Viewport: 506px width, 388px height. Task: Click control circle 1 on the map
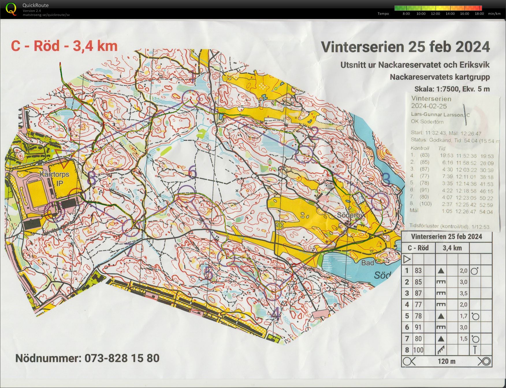191,99
